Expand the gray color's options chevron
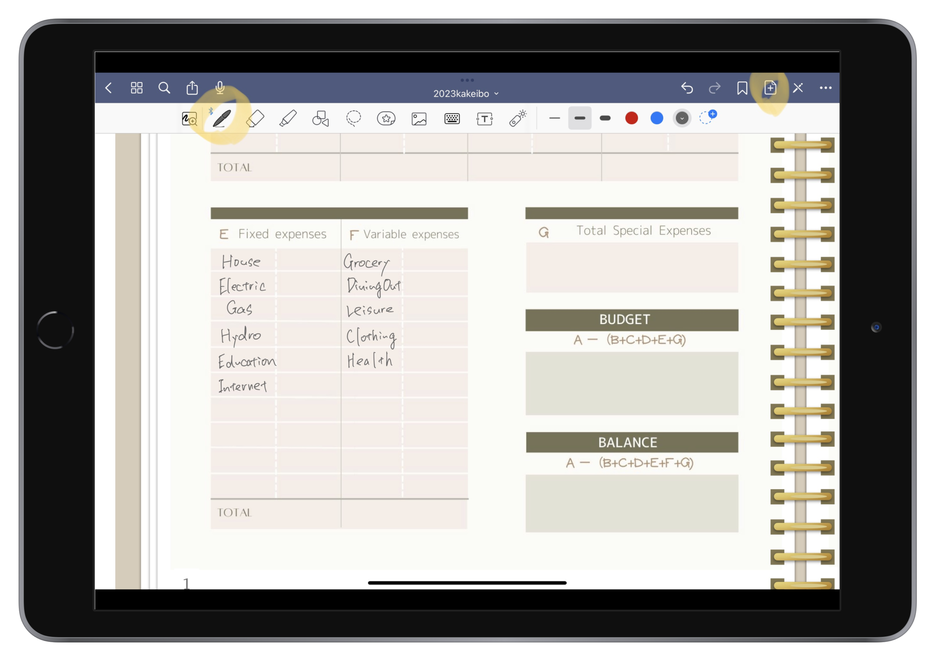934x661 pixels. [682, 118]
